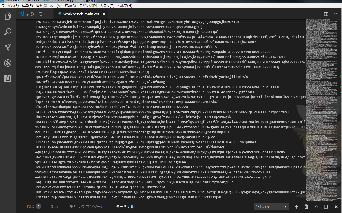Switch to the 問題 panel tab
342x213 pixels.
(x=31, y=207)
